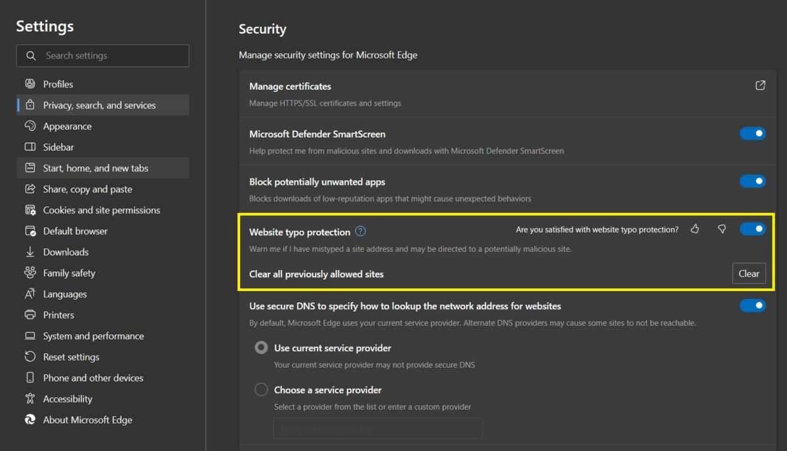Go to Appearance settings
The width and height of the screenshot is (787, 451).
pyautogui.click(x=102, y=126)
